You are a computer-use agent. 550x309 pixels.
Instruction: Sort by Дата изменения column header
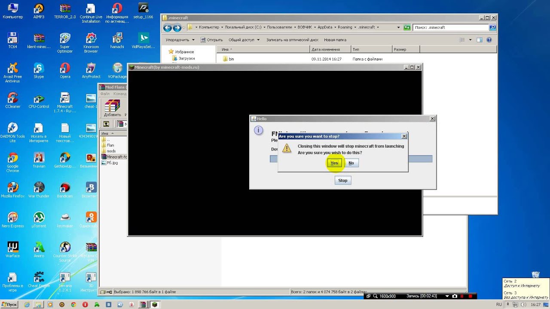tap(330, 49)
